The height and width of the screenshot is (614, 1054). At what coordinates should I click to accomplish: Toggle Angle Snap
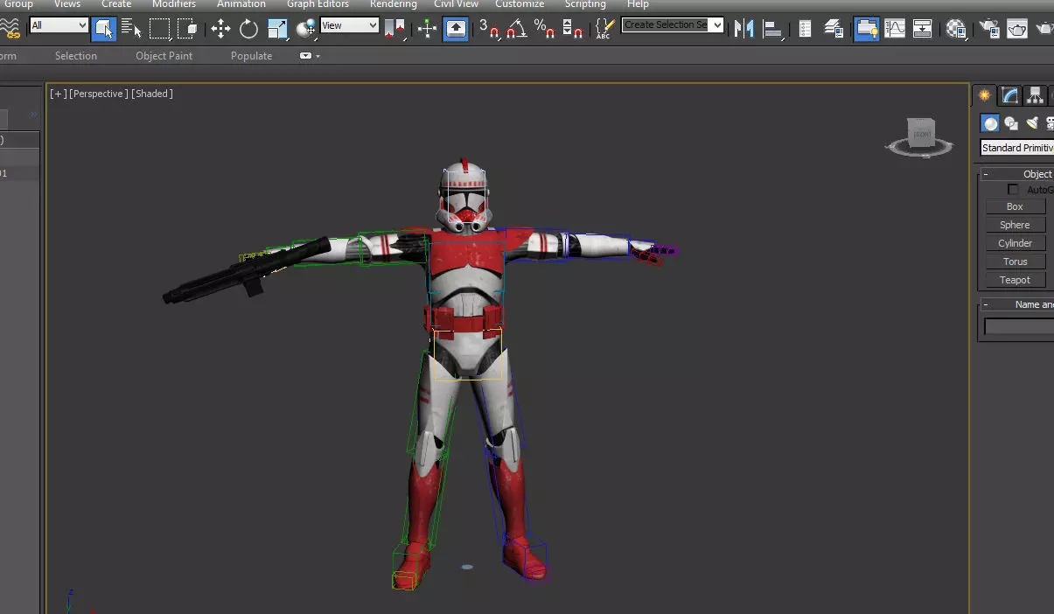[516, 29]
